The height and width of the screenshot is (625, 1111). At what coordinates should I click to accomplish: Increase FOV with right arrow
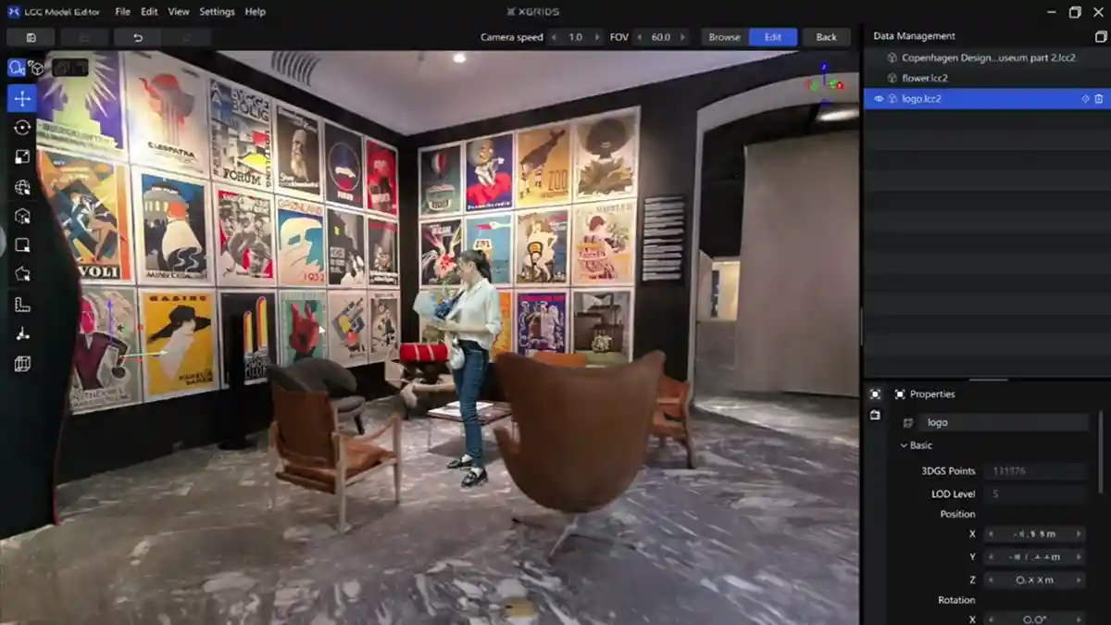(683, 37)
